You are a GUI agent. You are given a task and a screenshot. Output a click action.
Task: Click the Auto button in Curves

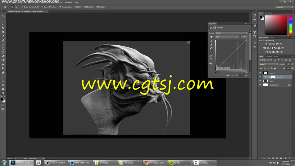pos(244,37)
